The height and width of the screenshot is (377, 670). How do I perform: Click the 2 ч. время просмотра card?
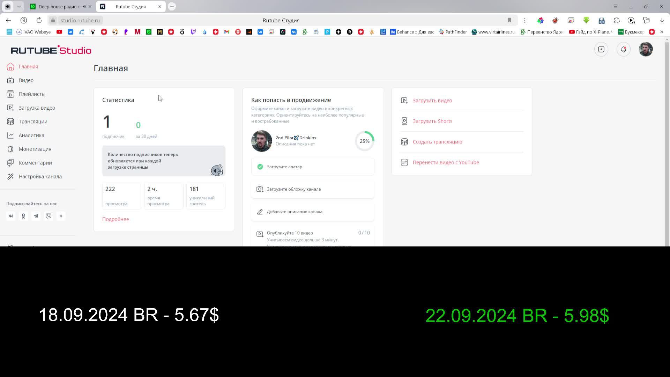point(164,196)
